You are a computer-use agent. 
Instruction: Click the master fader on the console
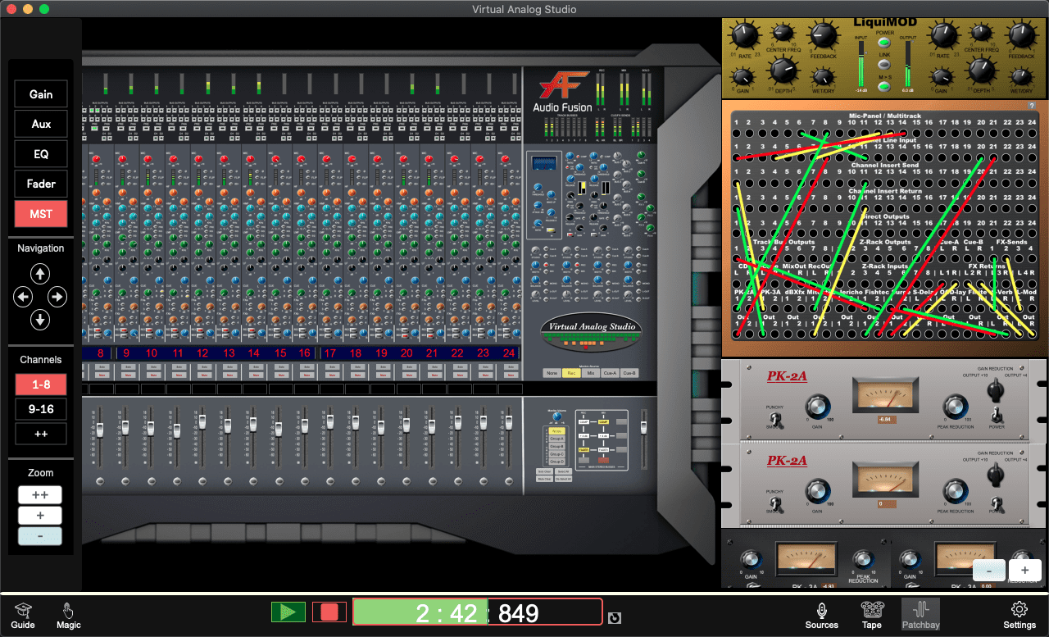(643, 426)
